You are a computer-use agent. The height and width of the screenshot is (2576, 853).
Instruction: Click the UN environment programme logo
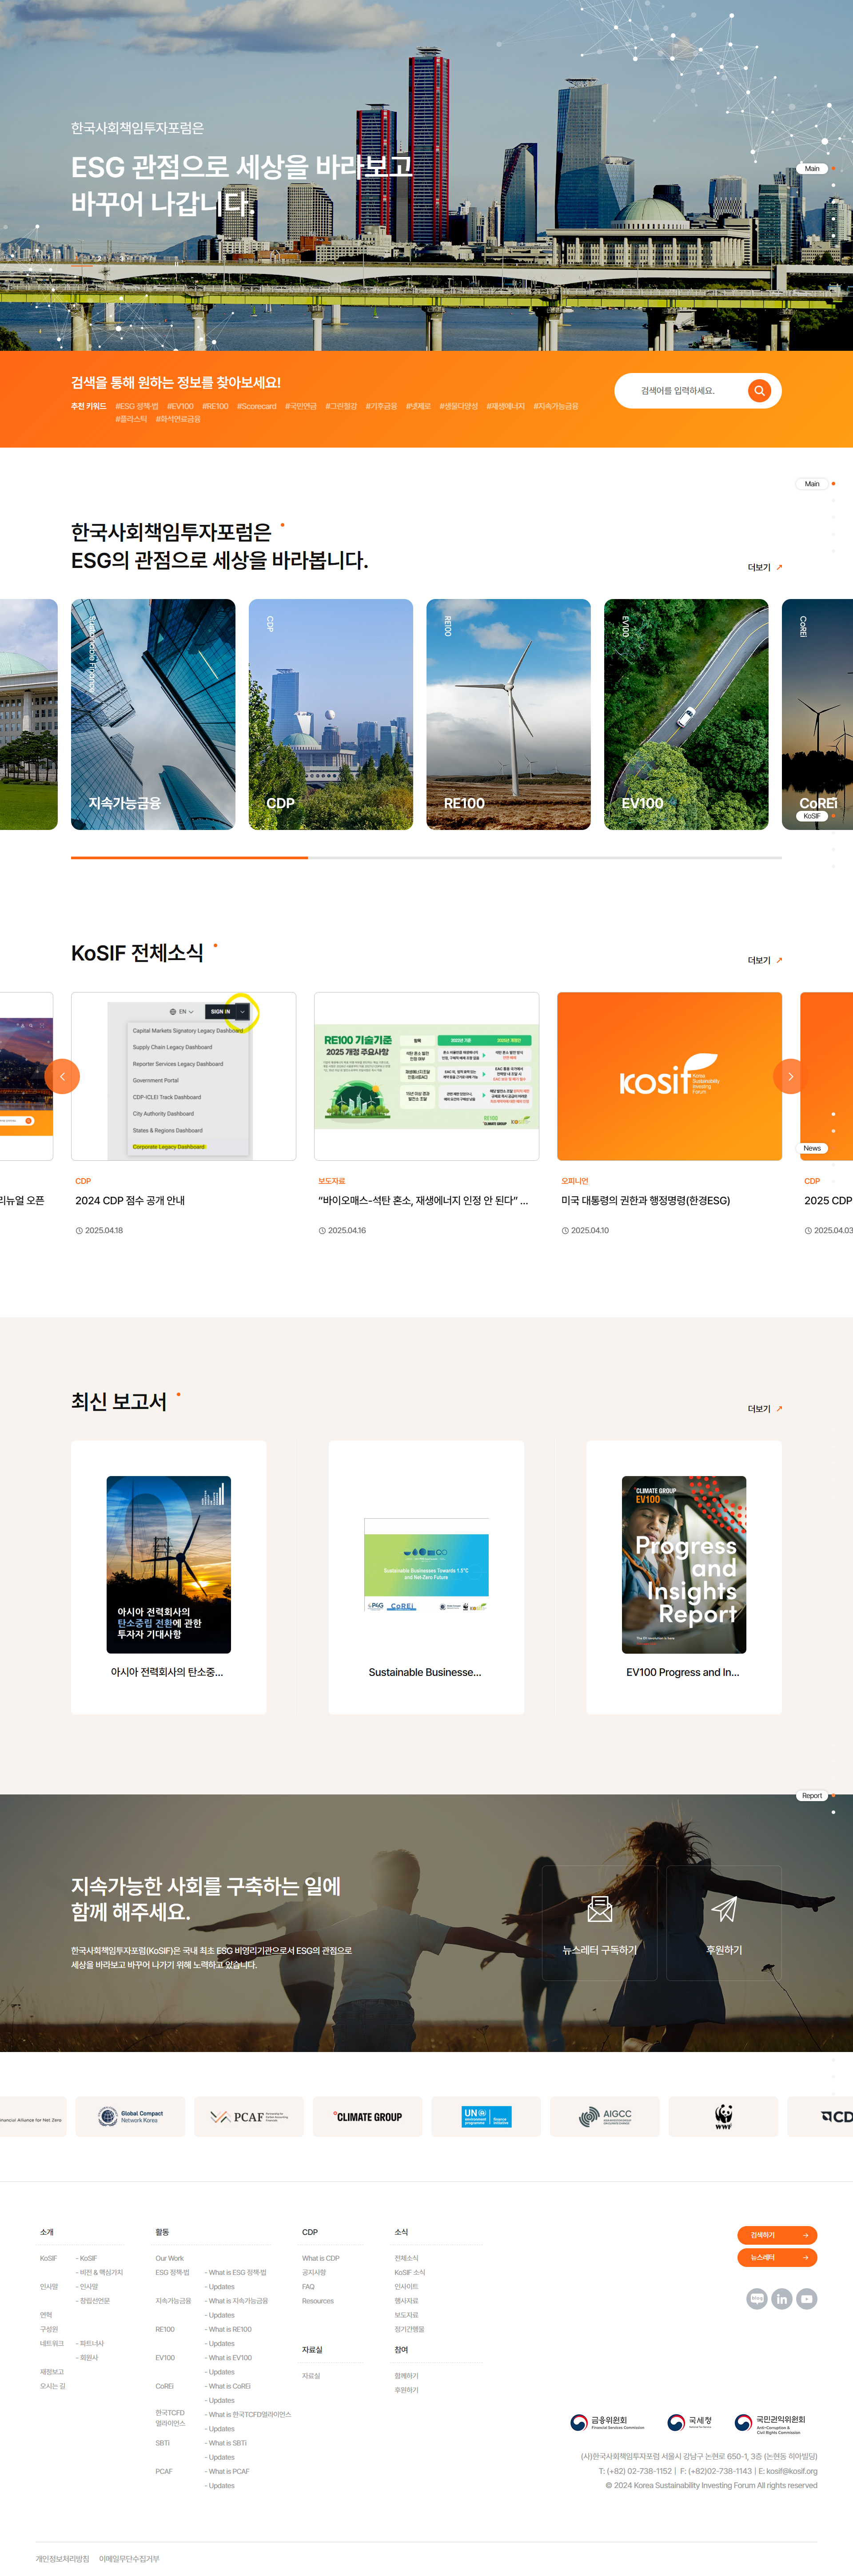point(486,2117)
